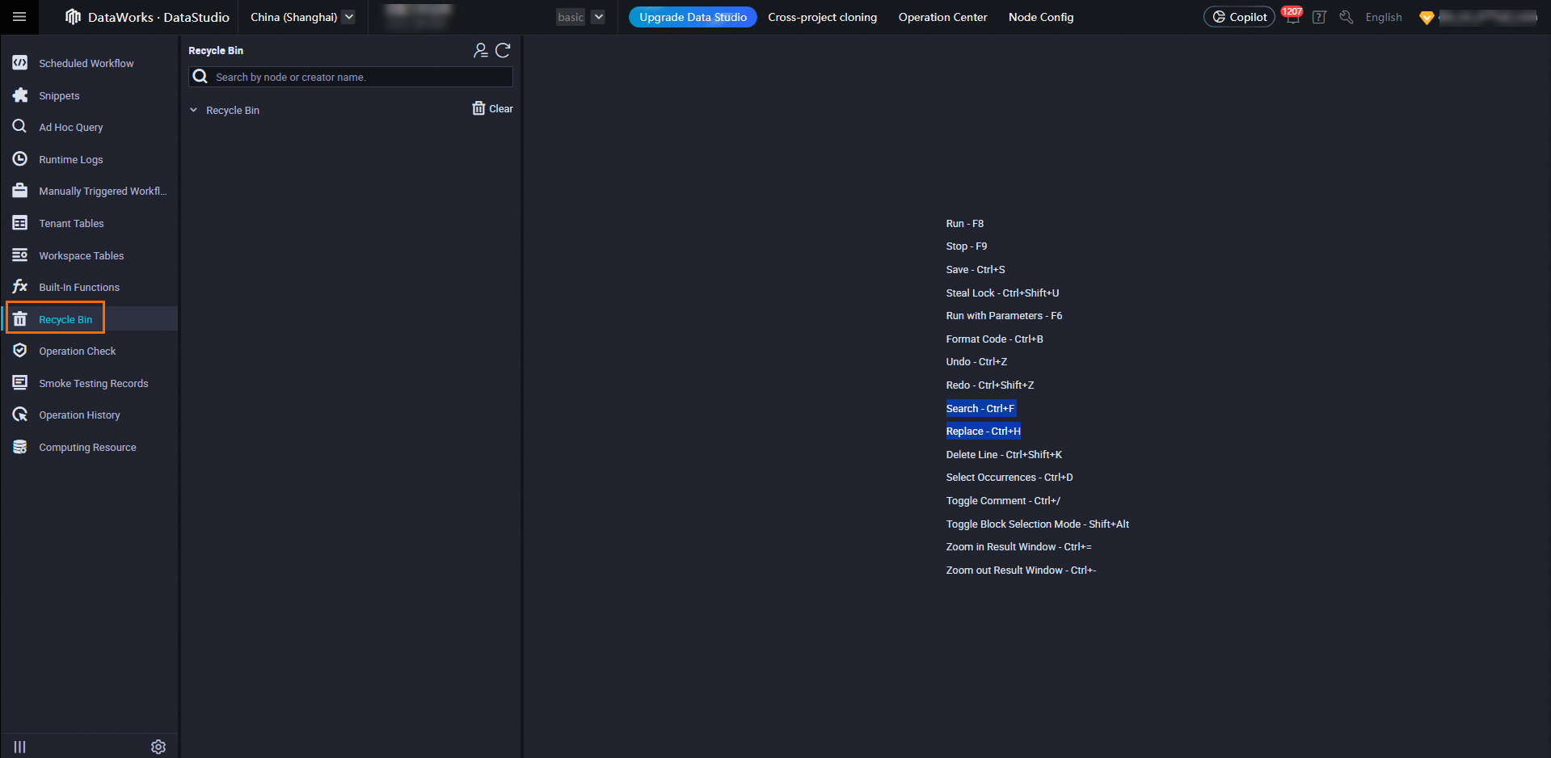Open the hamburger main menu
The height and width of the screenshot is (758, 1551).
pos(19,17)
